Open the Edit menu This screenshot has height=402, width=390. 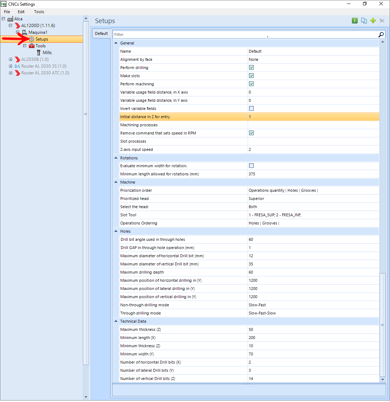[x=21, y=12]
